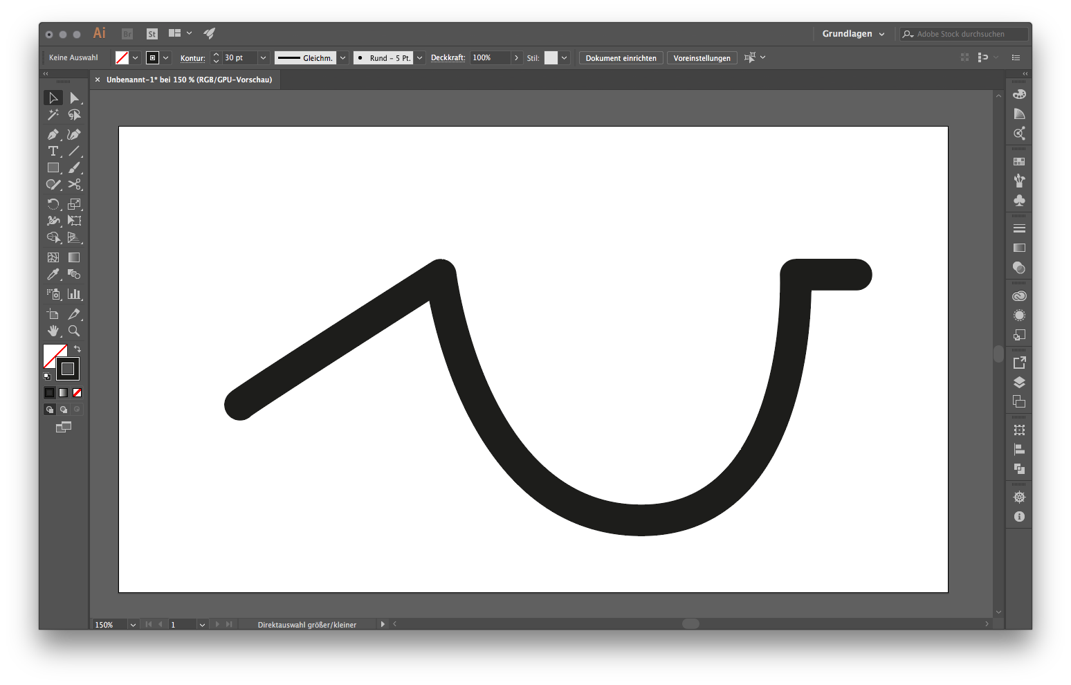Open the Creative Cloud Libraries panel

click(x=1019, y=295)
